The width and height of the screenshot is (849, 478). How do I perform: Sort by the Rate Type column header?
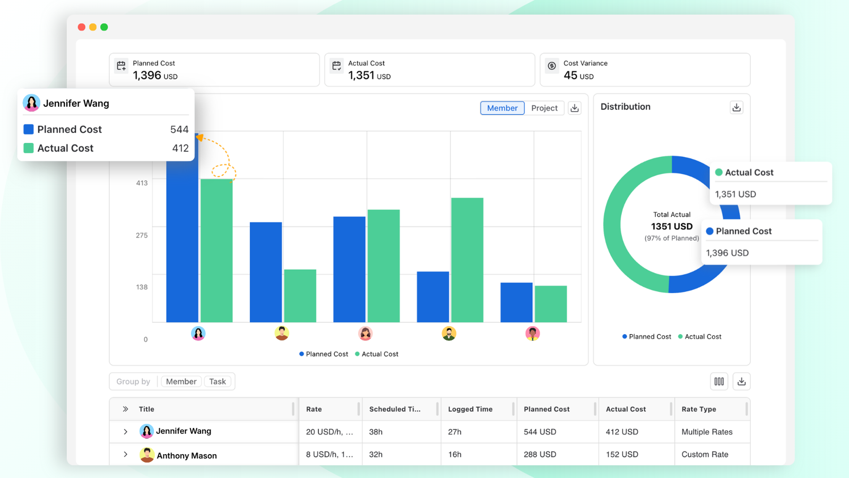(x=699, y=409)
